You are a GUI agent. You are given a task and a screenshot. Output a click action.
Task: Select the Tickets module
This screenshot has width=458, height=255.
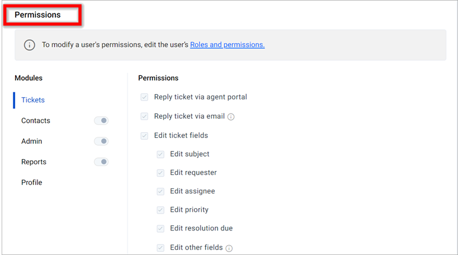pyautogui.click(x=33, y=100)
